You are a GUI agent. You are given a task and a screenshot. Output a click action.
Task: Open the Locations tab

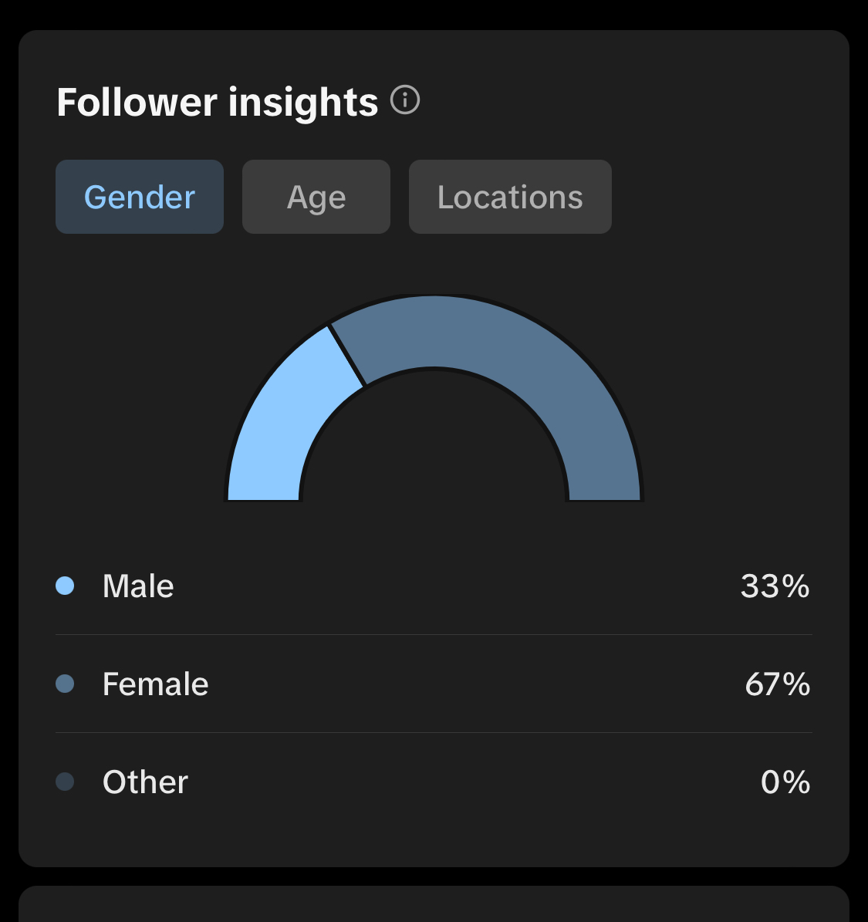click(511, 197)
